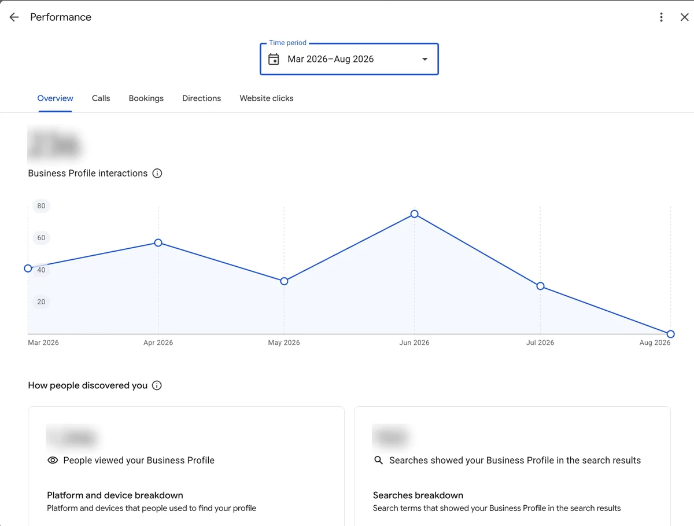Go back using the left arrow icon
Screen dimensions: 694x526
click(14, 17)
